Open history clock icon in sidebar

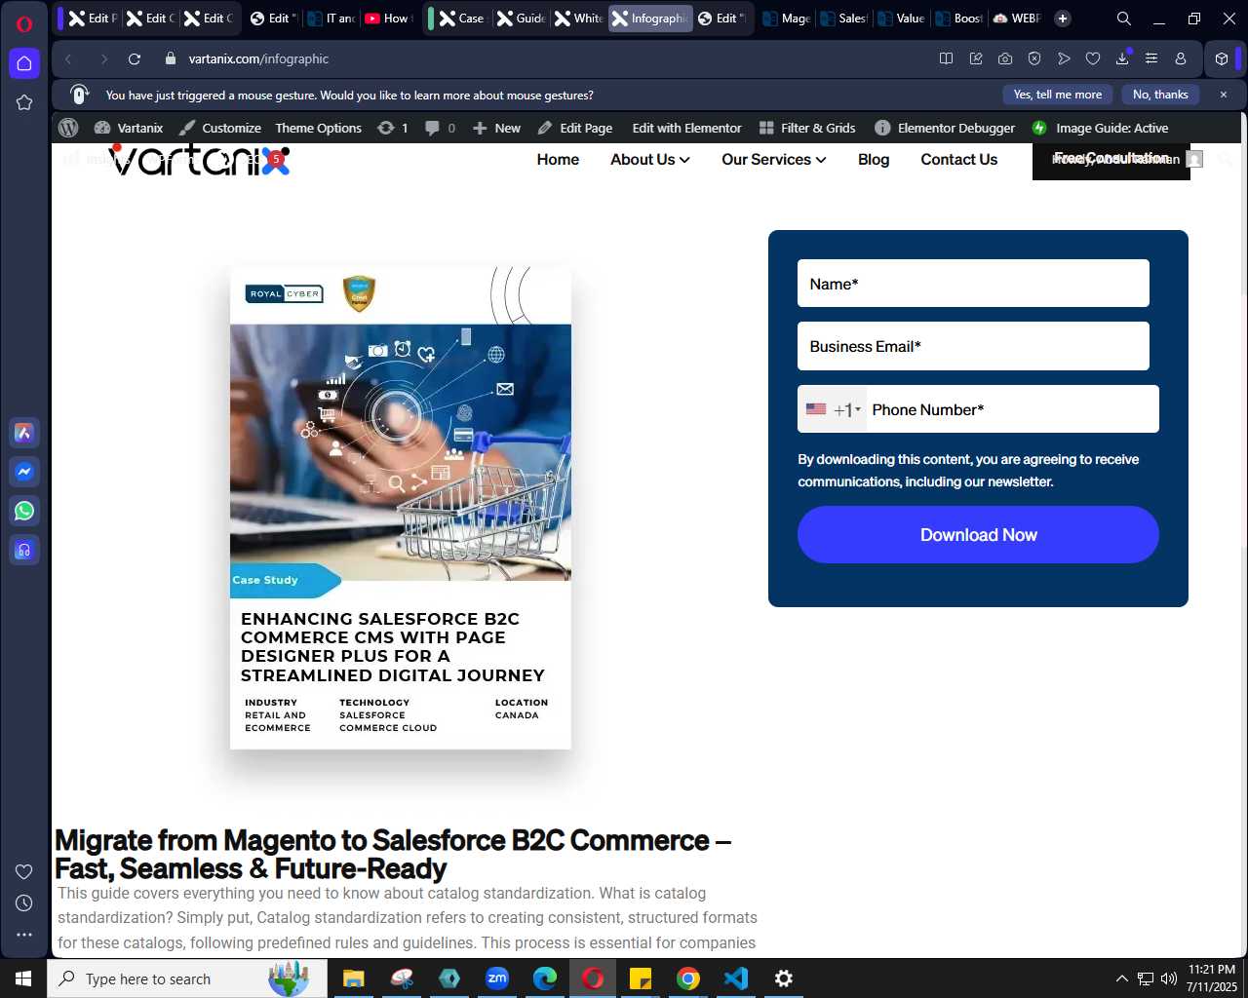tap(24, 903)
